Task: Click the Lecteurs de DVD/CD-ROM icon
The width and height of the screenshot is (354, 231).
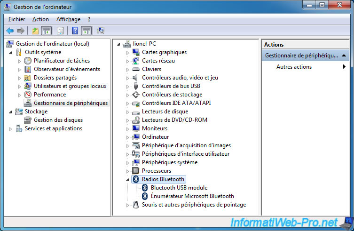Action: pyautogui.click(x=136, y=120)
